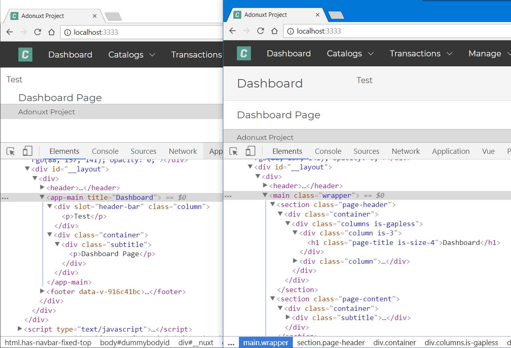Click forward arrow in right browser window
The image size is (511, 348).
(x=247, y=31)
